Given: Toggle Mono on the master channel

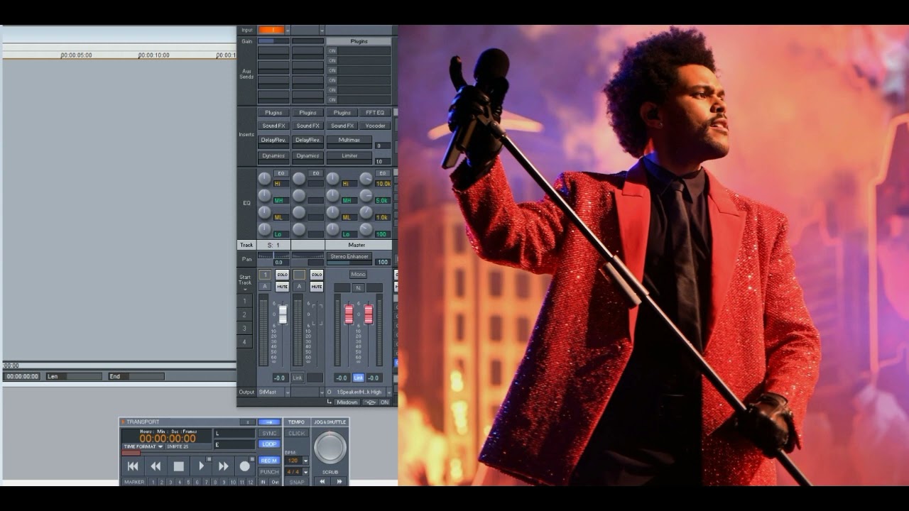Looking at the screenshot, I should [x=358, y=274].
